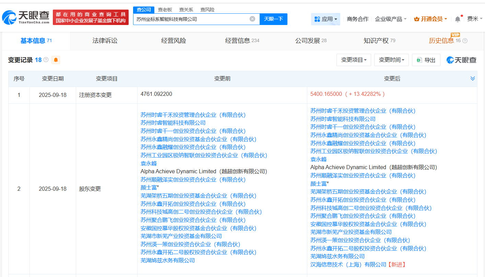485x277 pixels.
Task: Click the 商务合作 header link
Action: click(x=357, y=19)
